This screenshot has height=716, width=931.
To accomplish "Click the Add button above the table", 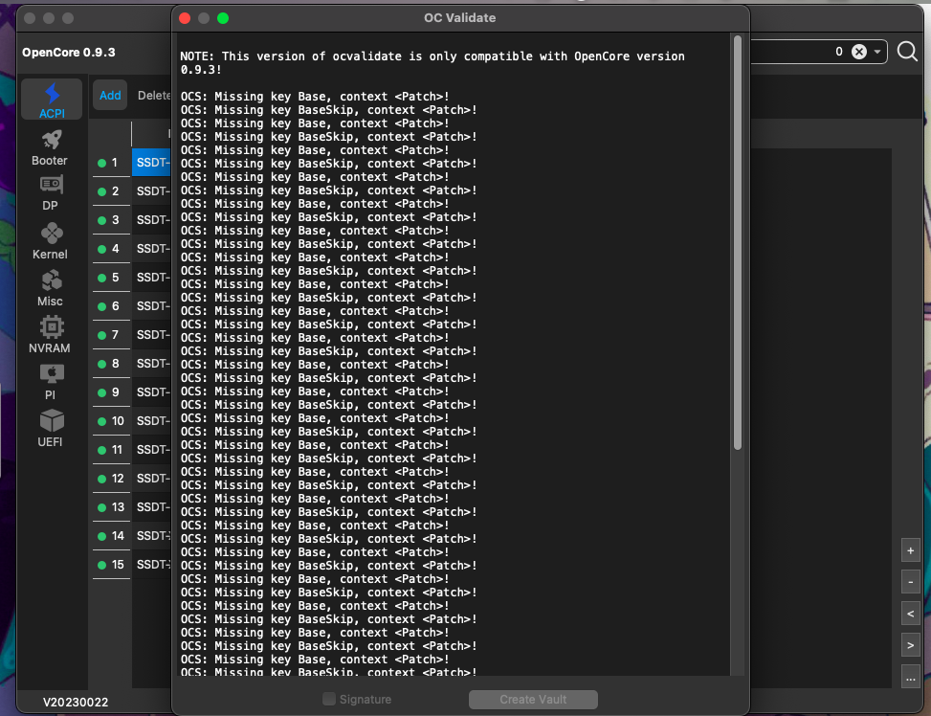I will 109,95.
